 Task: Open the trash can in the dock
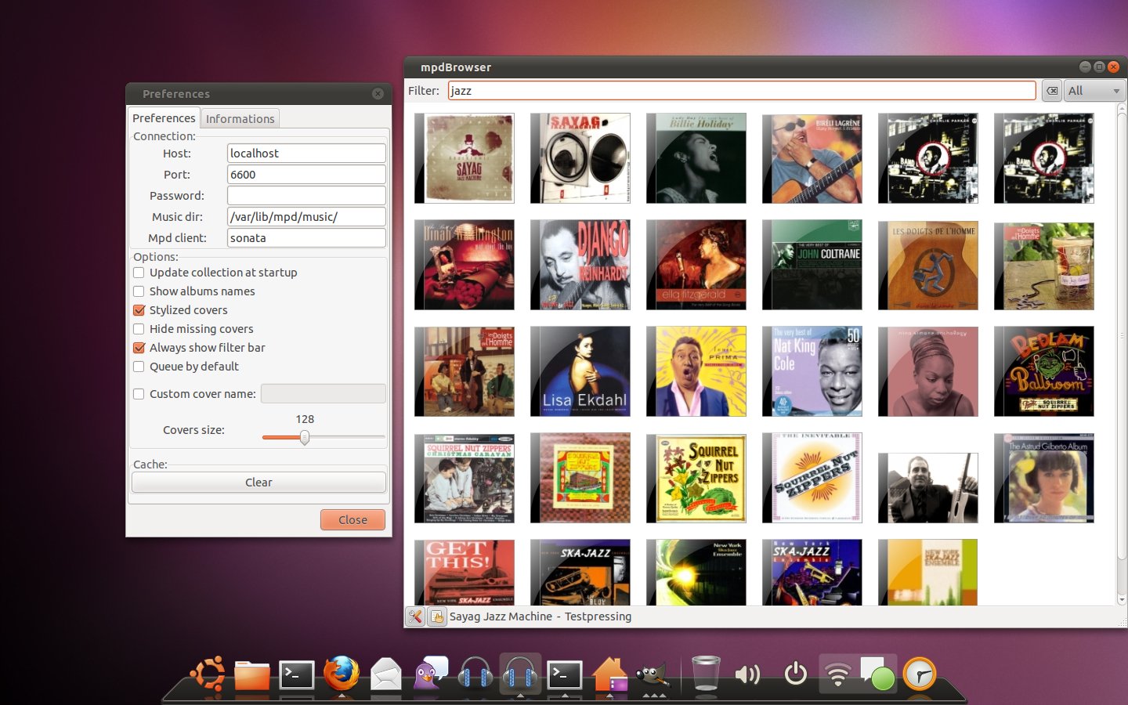[706, 674]
